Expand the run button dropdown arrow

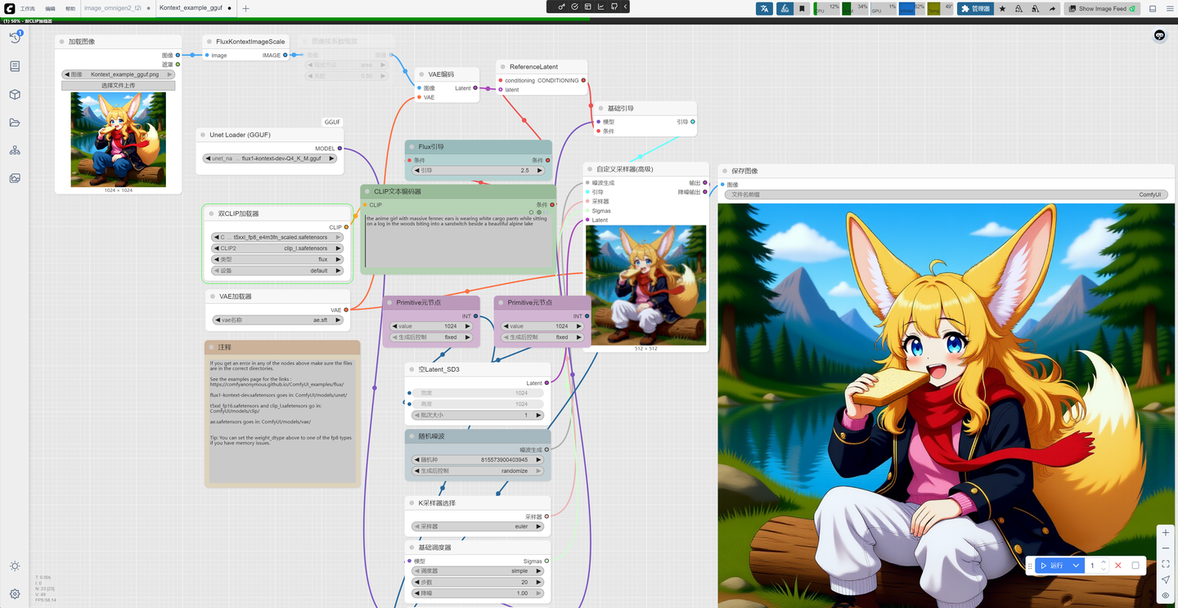click(1077, 566)
